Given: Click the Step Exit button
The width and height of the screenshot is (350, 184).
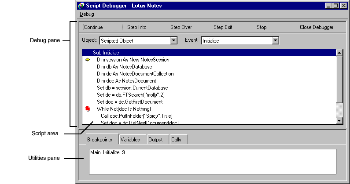Looking at the screenshot, I should click(223, 27).
